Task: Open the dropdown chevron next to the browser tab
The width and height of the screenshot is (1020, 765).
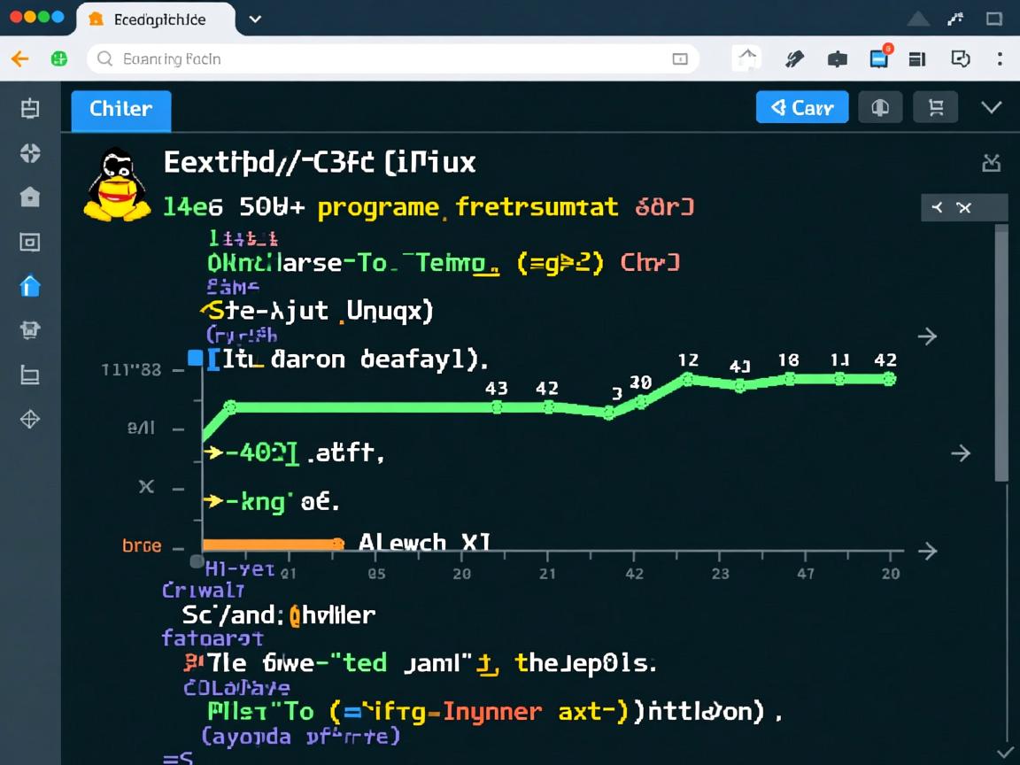Action: pos(255,18)
